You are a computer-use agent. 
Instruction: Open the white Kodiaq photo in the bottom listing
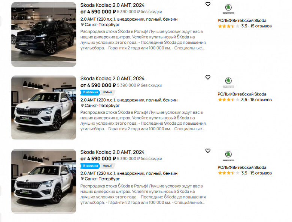43,181
